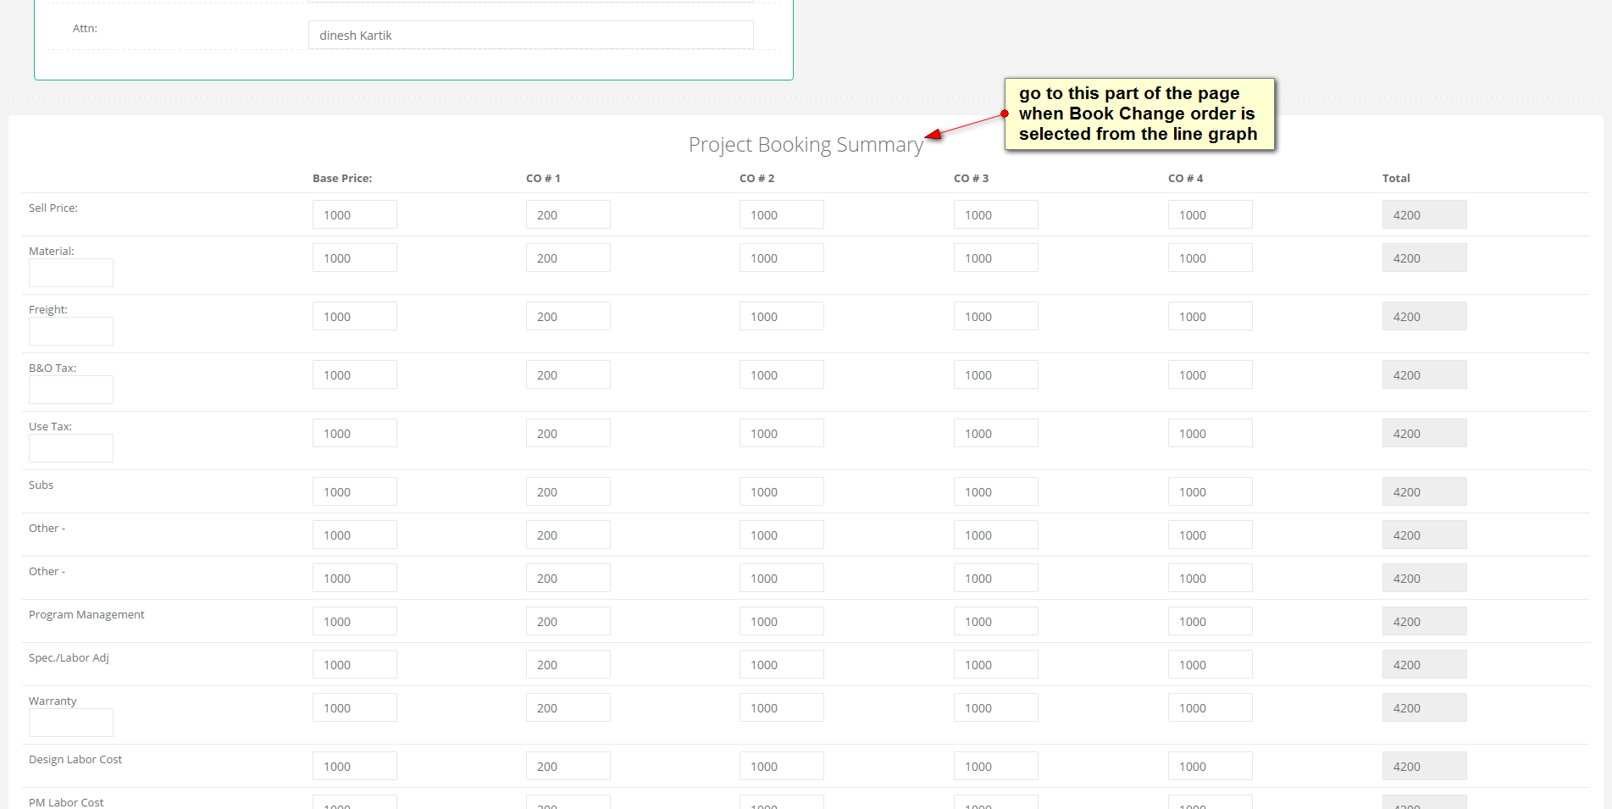Click the Use Tax CO # 3 field

tap(995, 434)
